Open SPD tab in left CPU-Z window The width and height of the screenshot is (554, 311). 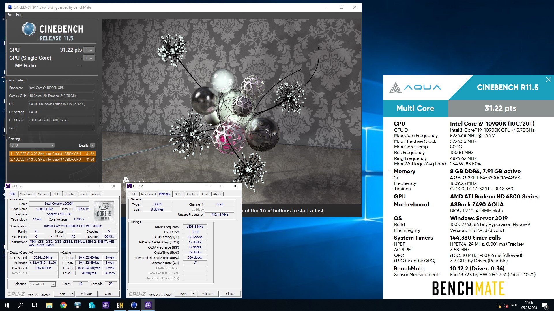click(x=57, y=194)
